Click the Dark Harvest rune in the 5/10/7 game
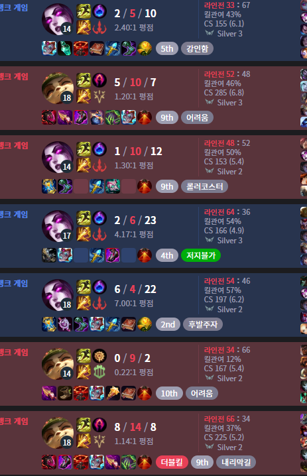The height and width of the screenshot is (476, 307). click(99, 80)
